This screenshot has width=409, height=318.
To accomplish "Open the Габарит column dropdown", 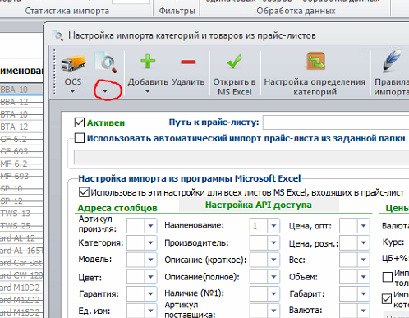I will 363,293.
